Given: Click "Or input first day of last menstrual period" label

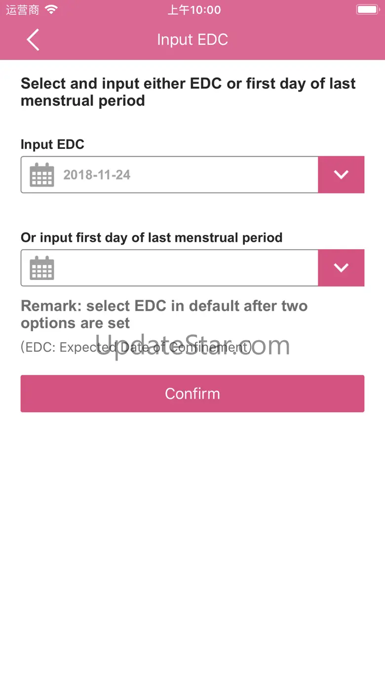Looking at the screenshot, I should (152, 237).
